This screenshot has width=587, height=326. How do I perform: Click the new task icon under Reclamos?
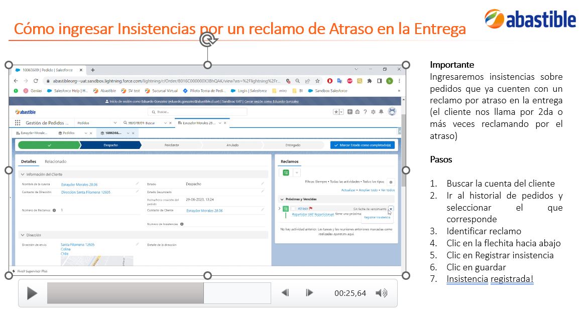[x=286, y=173]
